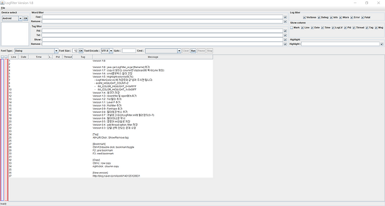385x206 pixels.
Task: Click the Pid column header
Action: pyautogui.click(x=57, y=57)
